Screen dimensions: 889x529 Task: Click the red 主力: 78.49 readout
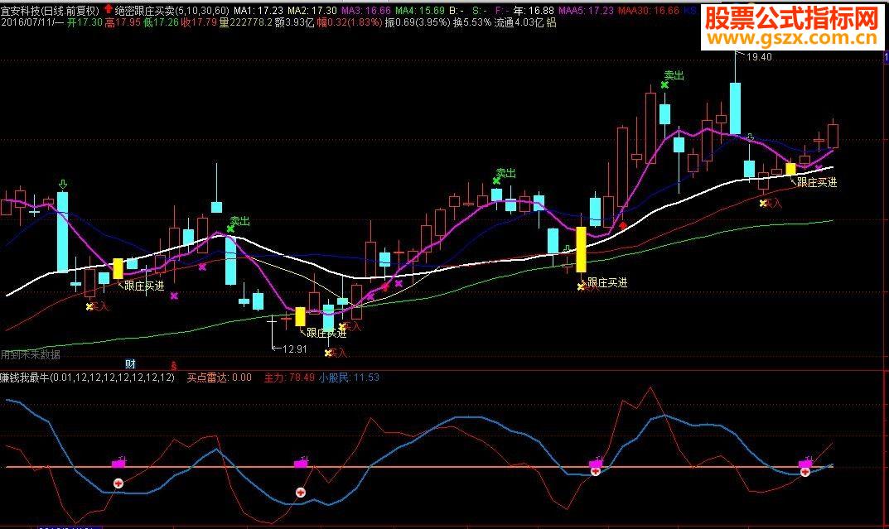289,378
